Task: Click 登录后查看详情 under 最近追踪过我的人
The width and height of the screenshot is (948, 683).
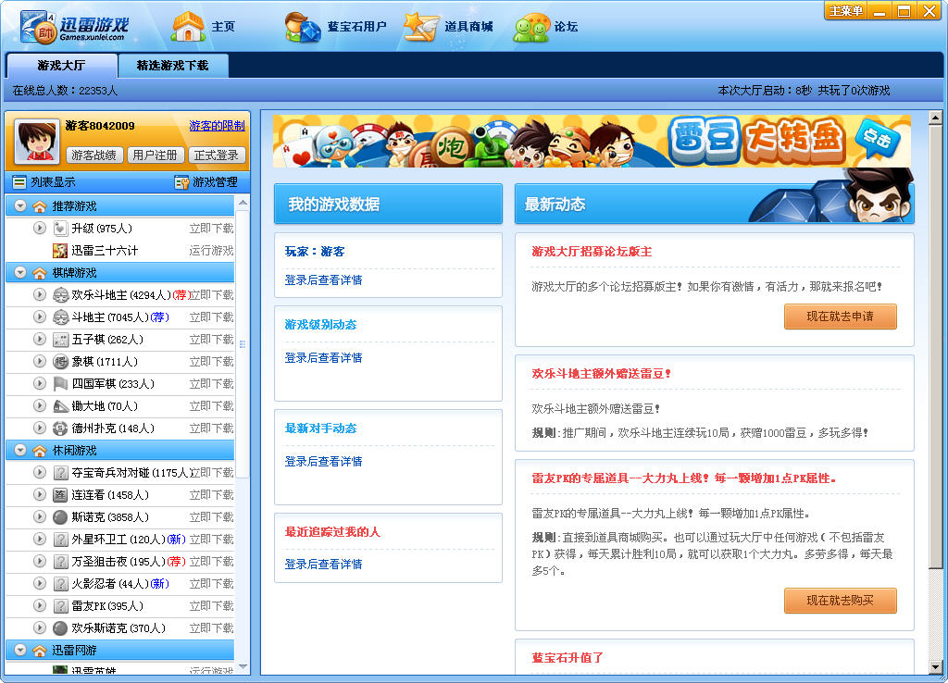Action: (x=323, y=564)
